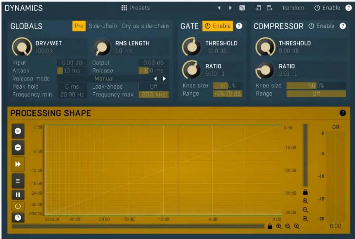Viewport: 355px width, 239px height.
Task: Click the horizontal zoom in magnifier
Action: click(x=279, y=226)
